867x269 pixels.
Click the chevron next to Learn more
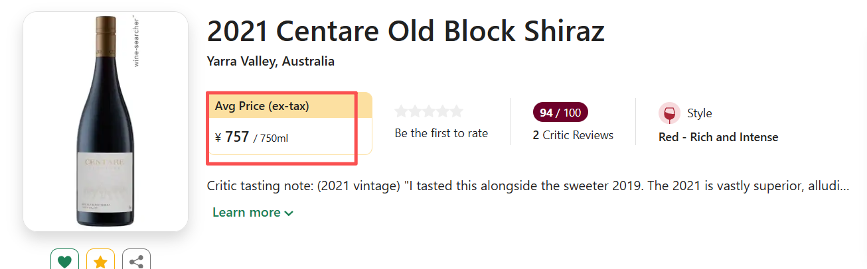[289, 213]
